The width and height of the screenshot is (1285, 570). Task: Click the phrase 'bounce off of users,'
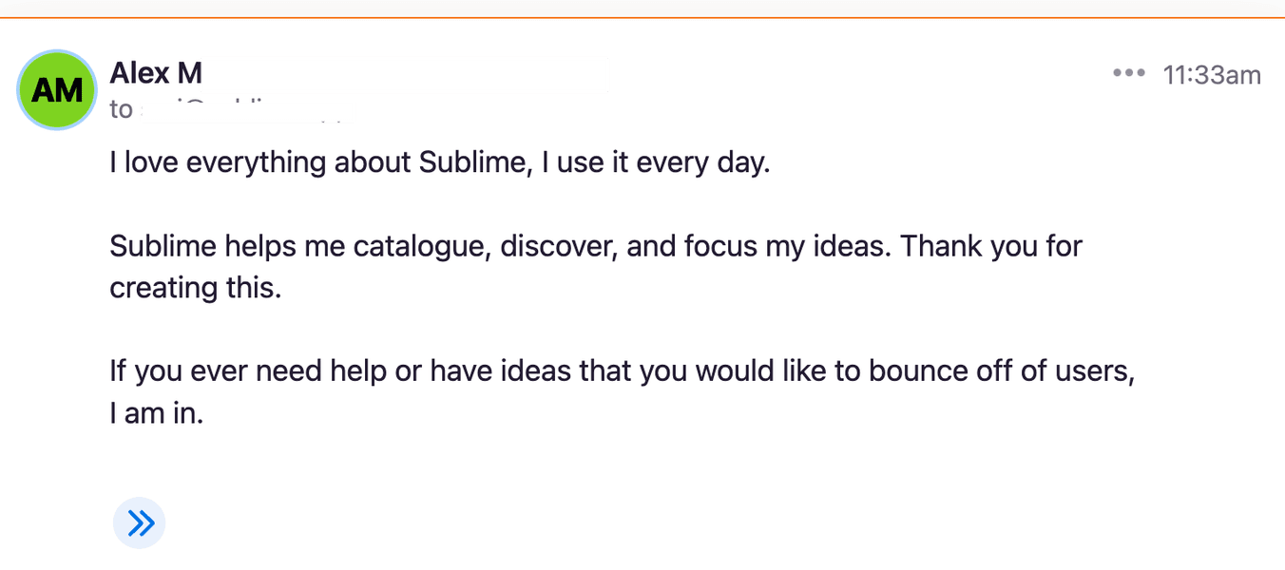tap(1001, 370)
